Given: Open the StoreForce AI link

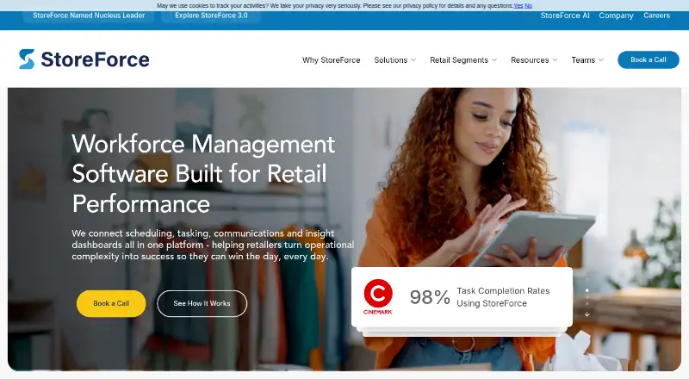Looking at the screenshot, I should tap(565, 16).
